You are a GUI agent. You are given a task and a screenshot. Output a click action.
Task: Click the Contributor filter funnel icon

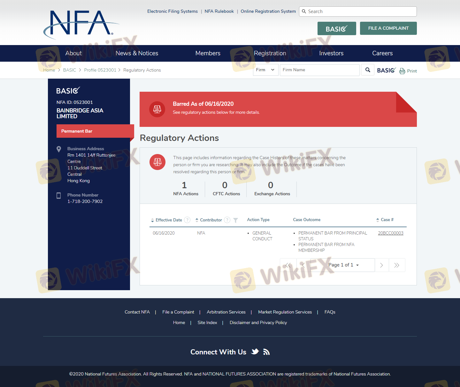pos(235,220)
